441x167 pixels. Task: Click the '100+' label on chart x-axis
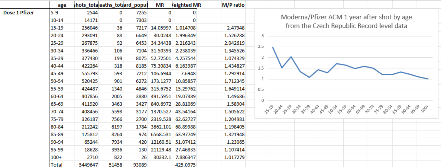424,109
